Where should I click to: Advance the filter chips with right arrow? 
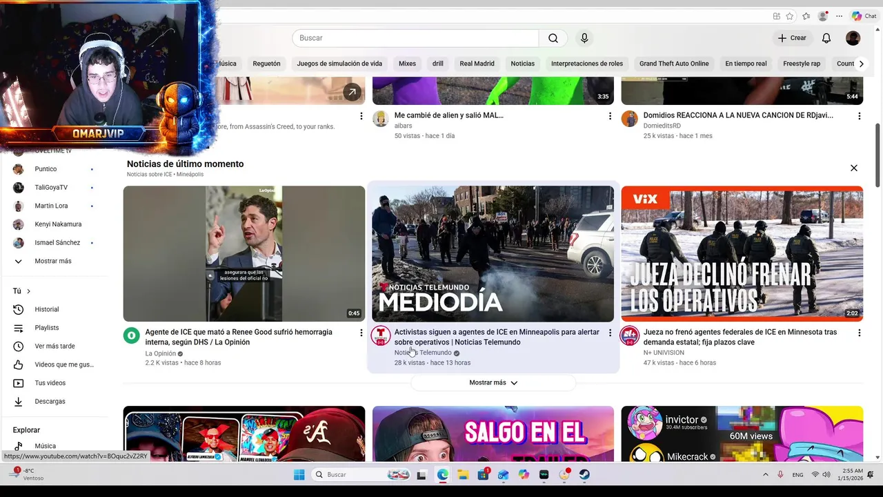pos(861,64)
